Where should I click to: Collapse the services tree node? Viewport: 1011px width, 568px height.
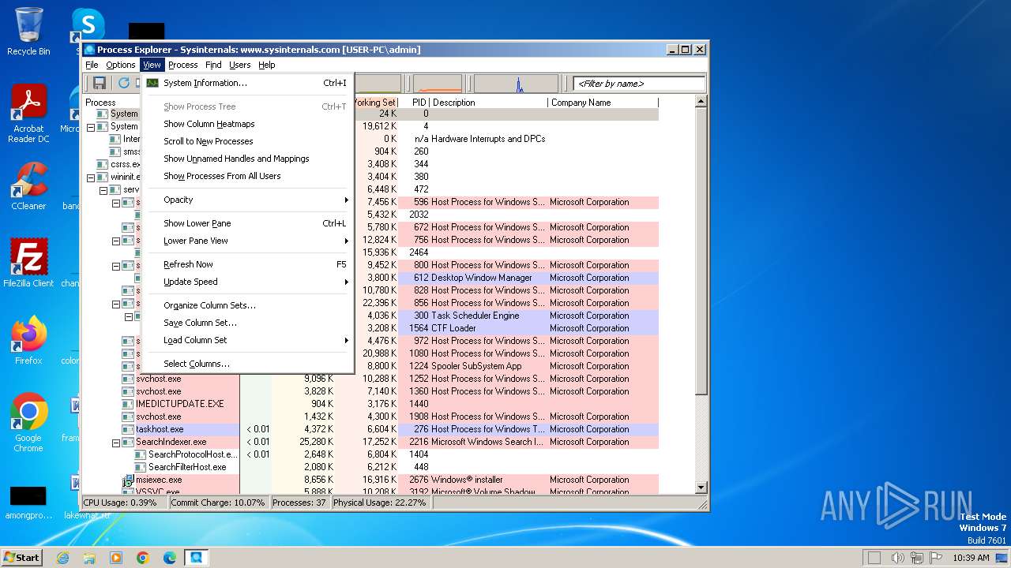tap(103, 190)
